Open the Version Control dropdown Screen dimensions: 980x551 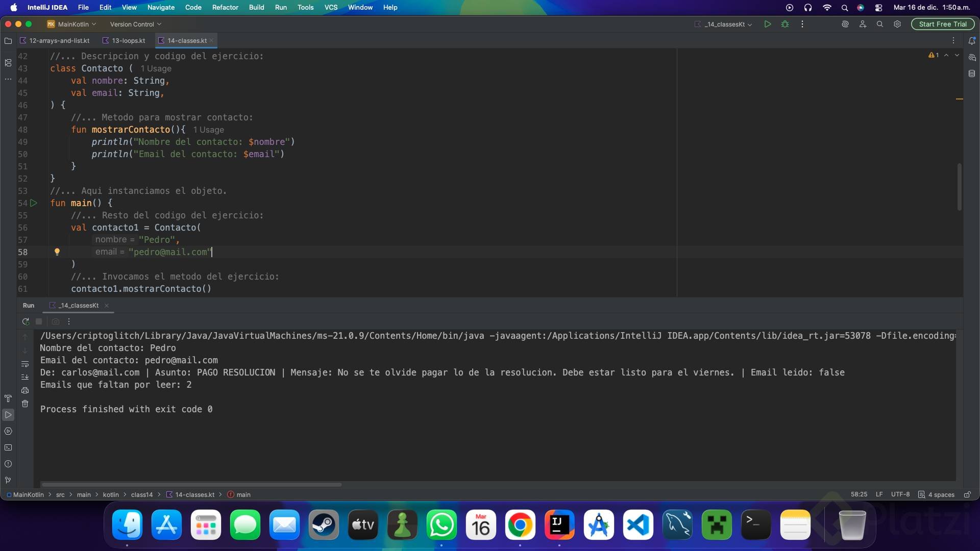(x=135, y=24)
